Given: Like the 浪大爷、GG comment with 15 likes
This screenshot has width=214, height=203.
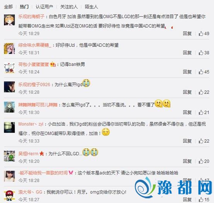Looking at the screenshot, I should tap(204, 200).
